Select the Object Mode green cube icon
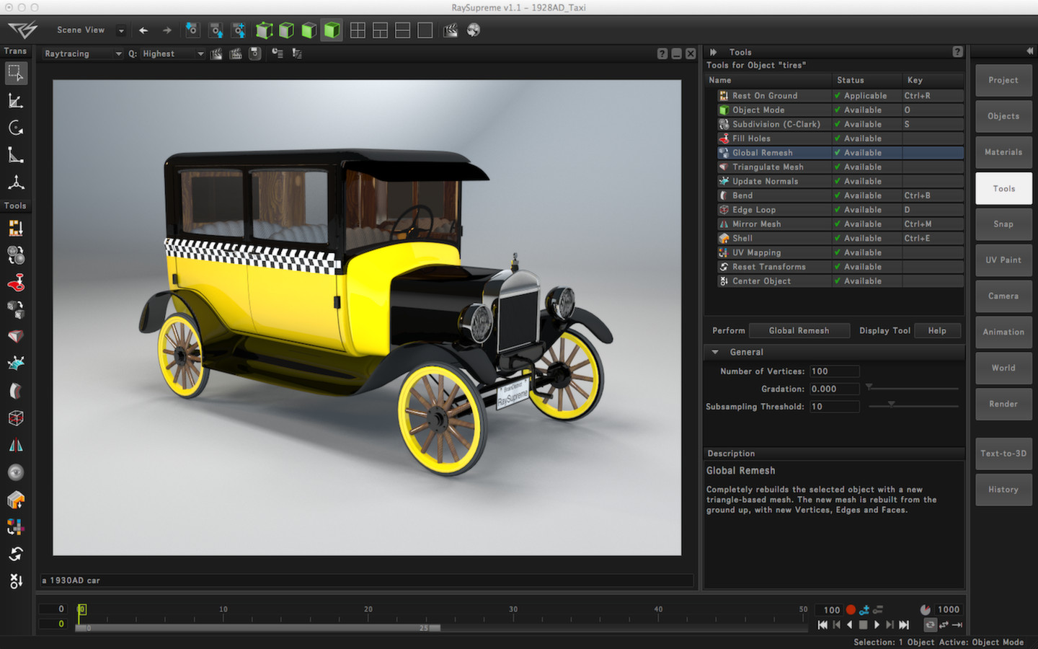The width and height of the screenshot is (1038, 649). [x=331, y=30]
